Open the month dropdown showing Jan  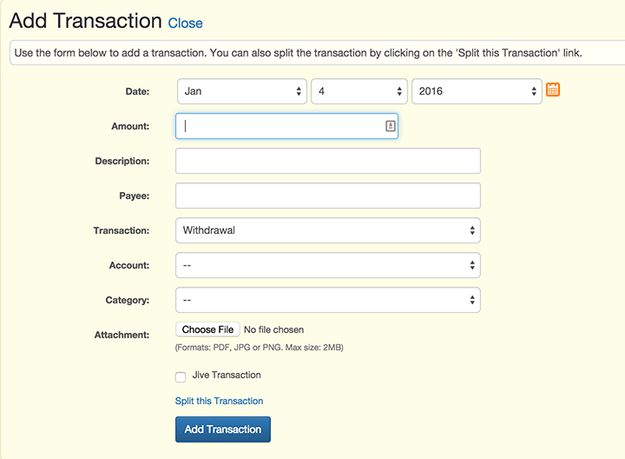[242, 91]
